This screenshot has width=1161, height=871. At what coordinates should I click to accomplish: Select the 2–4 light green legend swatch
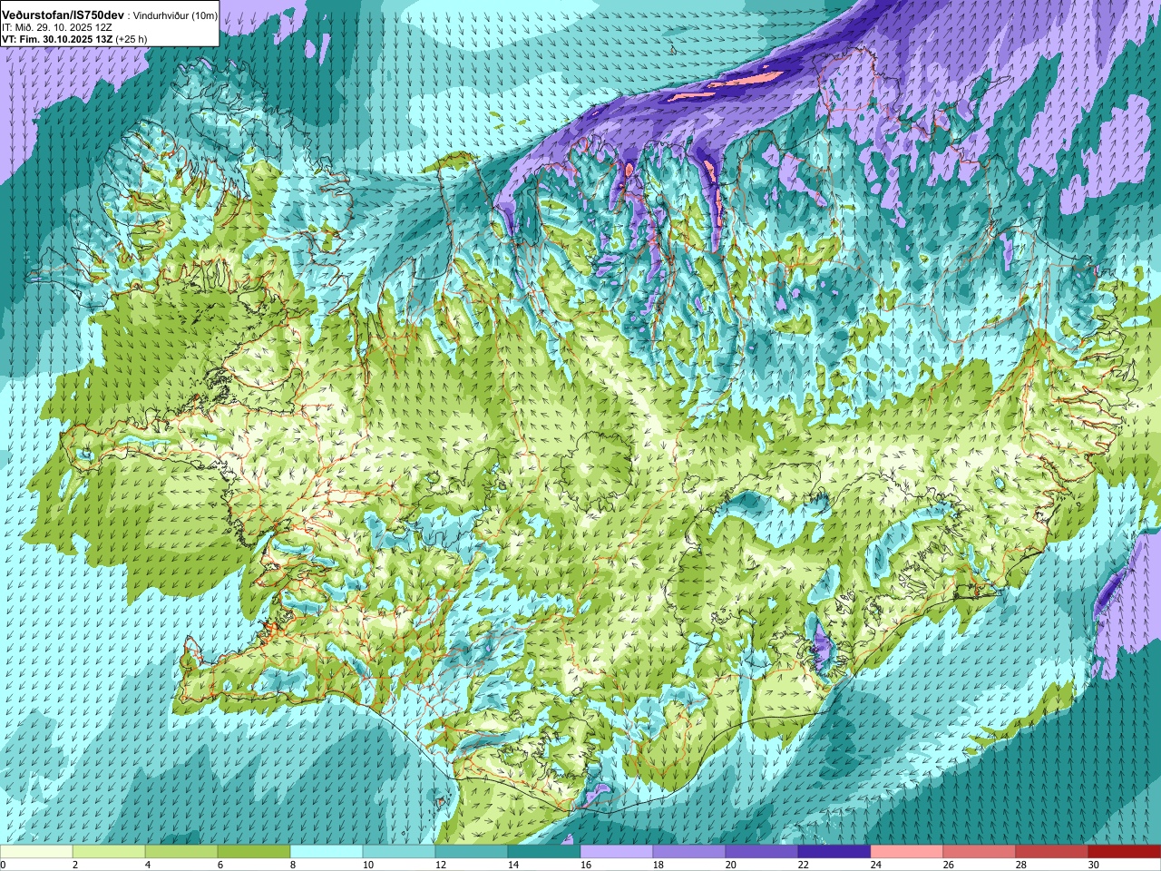click(x=109, y=852)
